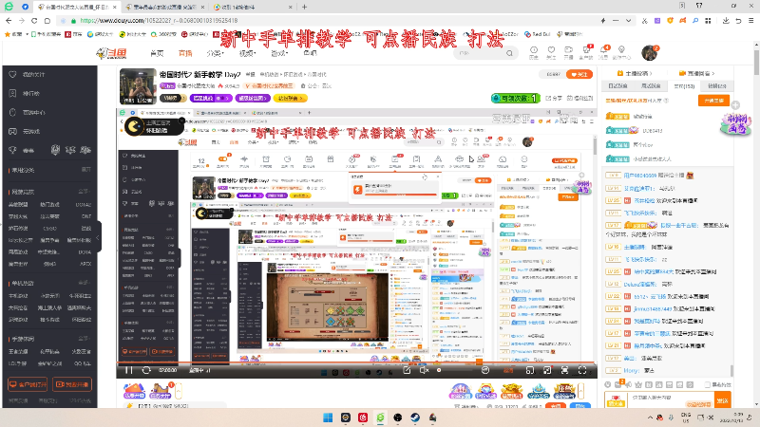Open the nobles (153) tab
The height and width of the screenshot is (427, 760).
coord(684,85)
